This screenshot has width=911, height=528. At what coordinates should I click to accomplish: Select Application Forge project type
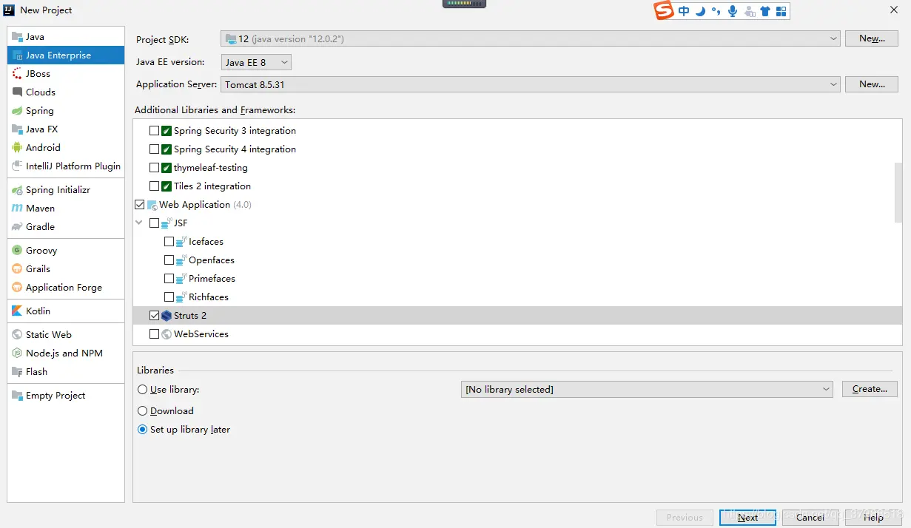(66, 287)
